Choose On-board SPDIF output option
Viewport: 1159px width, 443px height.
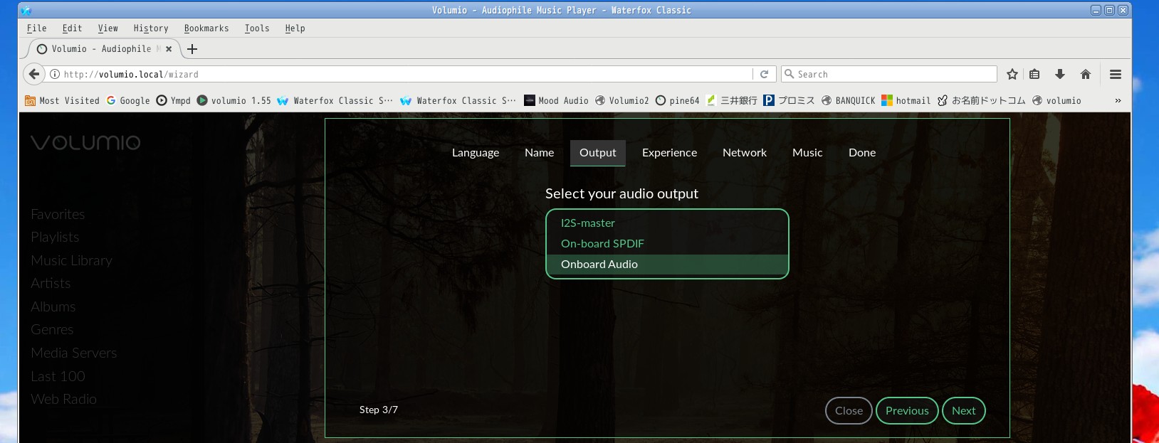point(602,244)
